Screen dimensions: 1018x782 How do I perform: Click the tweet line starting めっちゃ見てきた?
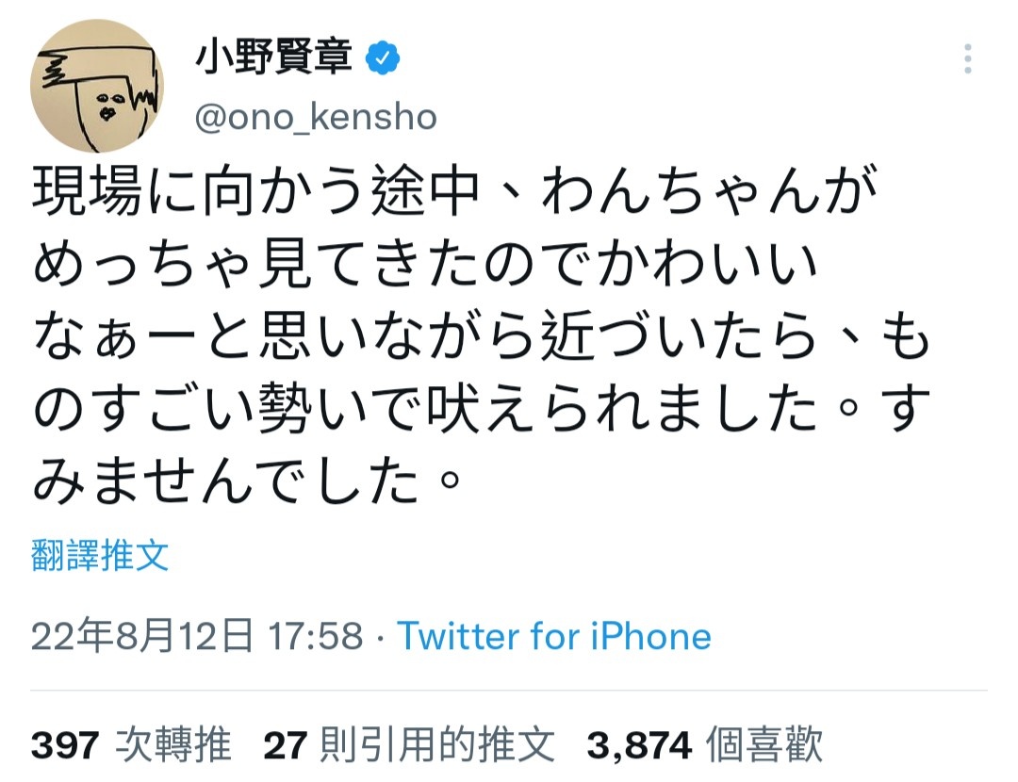tap(423, 263)
